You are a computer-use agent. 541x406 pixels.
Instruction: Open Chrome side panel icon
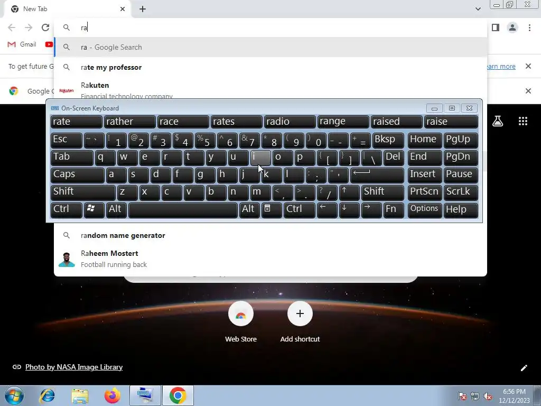(496, 27)
